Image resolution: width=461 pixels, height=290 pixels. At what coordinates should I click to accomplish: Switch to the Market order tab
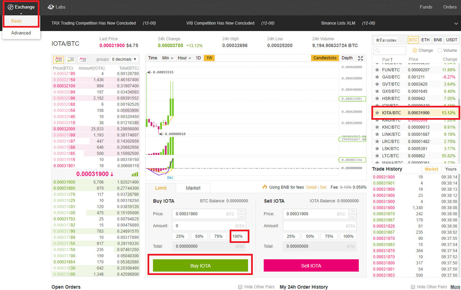(x=193, y=188)
